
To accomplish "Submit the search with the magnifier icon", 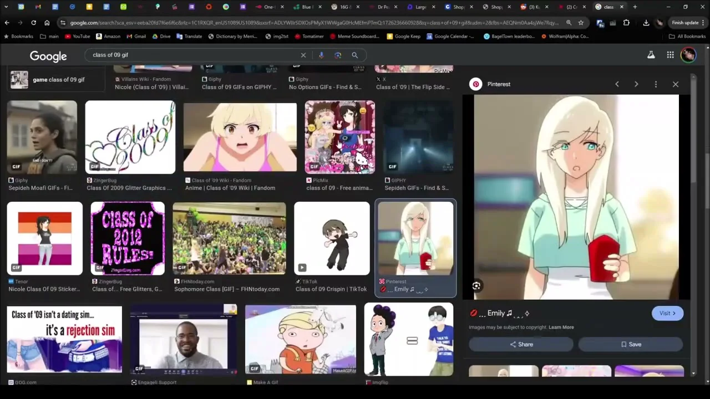I will pos(354,55).
